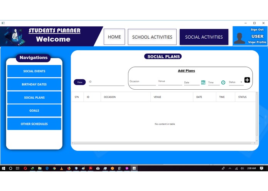
Task: Open BIRTHDAY DATES in Navigations
Action: 34,84
